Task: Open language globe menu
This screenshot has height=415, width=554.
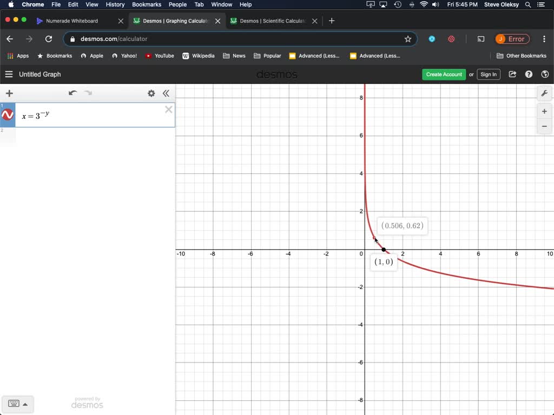Action: [545, 74]
